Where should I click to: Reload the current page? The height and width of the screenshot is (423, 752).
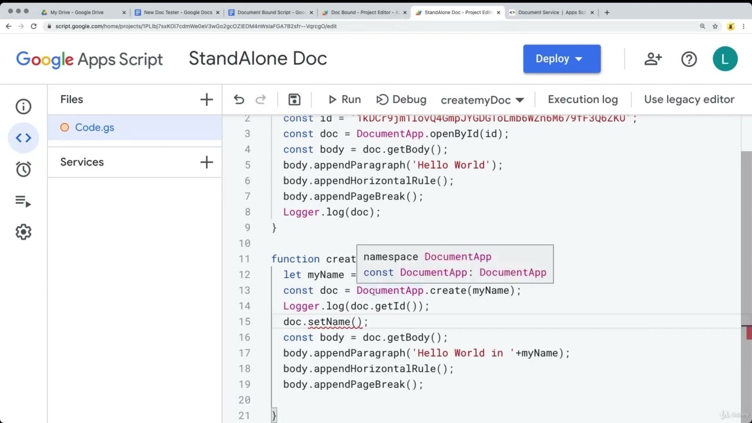33,26
